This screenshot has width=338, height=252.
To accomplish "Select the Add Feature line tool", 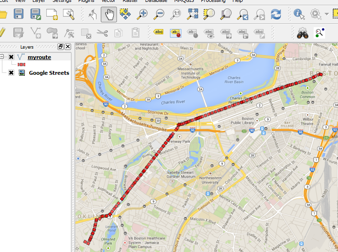I will click(x=36, y=33).
